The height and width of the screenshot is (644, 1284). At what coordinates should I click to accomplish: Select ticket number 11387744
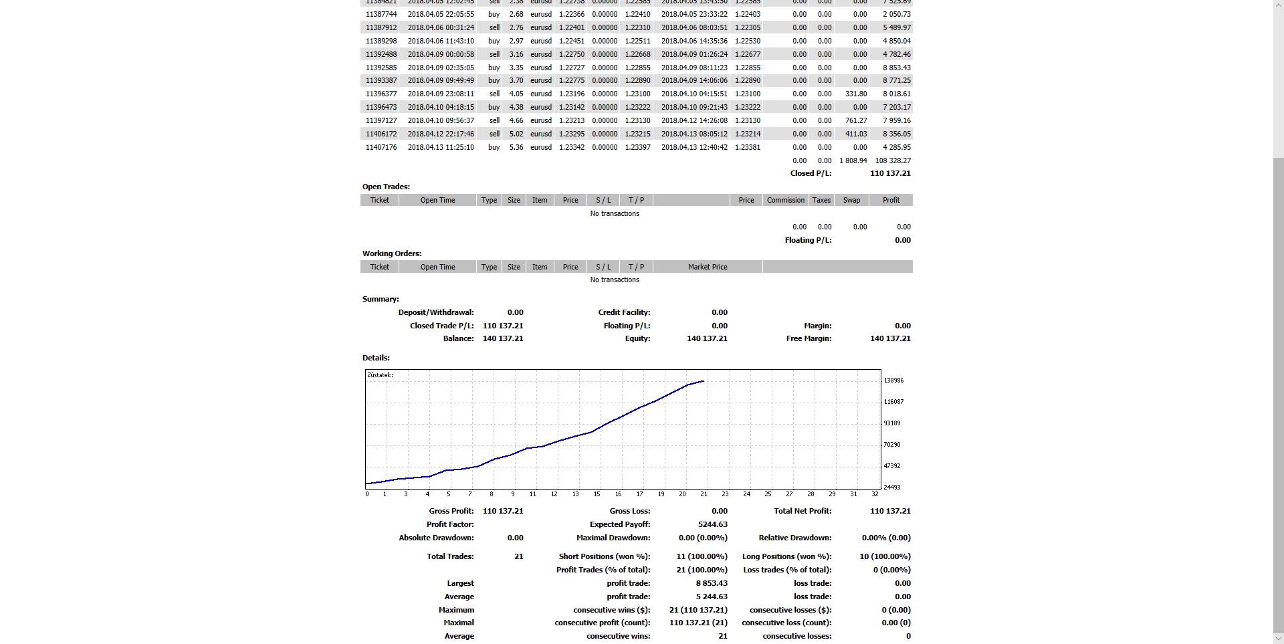point(381,14)
